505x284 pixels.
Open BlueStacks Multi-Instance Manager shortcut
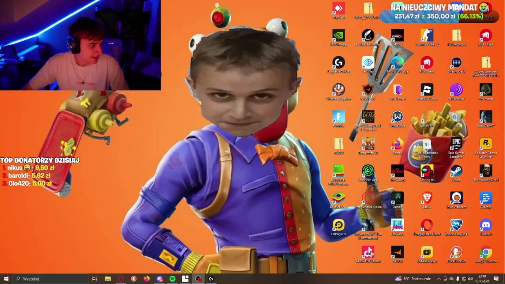pyautogui.click(x=339, y=175)
